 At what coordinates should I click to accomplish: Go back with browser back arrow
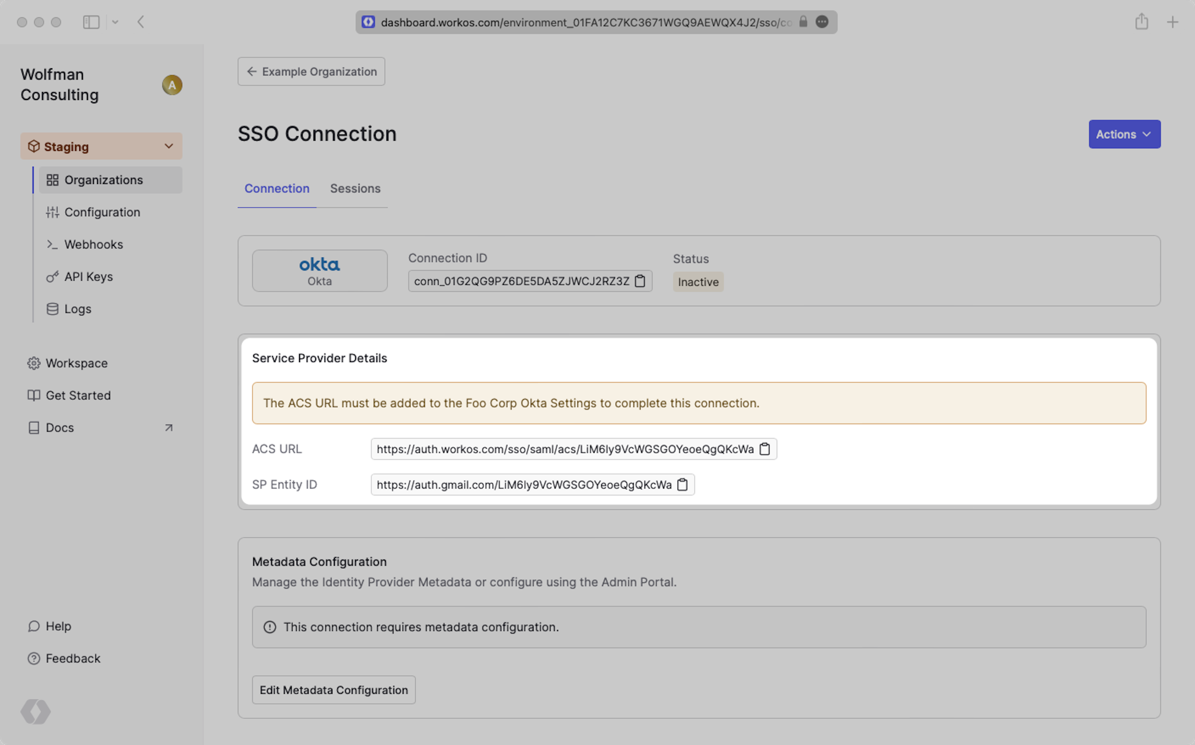[141, 22]
